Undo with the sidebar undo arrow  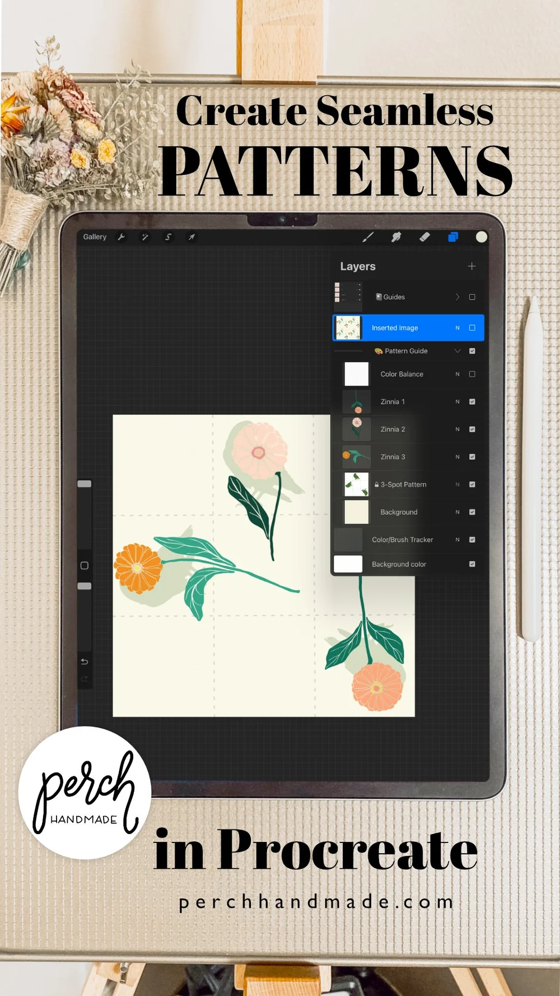point(85,662)
